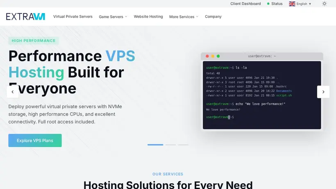Click the Explore VPS Plans button
This screenshot has width=336, height=189.
[35, 140]
